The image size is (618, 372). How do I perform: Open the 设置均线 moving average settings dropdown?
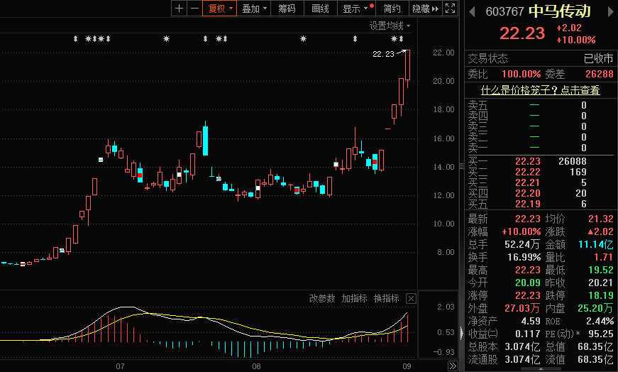[x=390, y=26]
